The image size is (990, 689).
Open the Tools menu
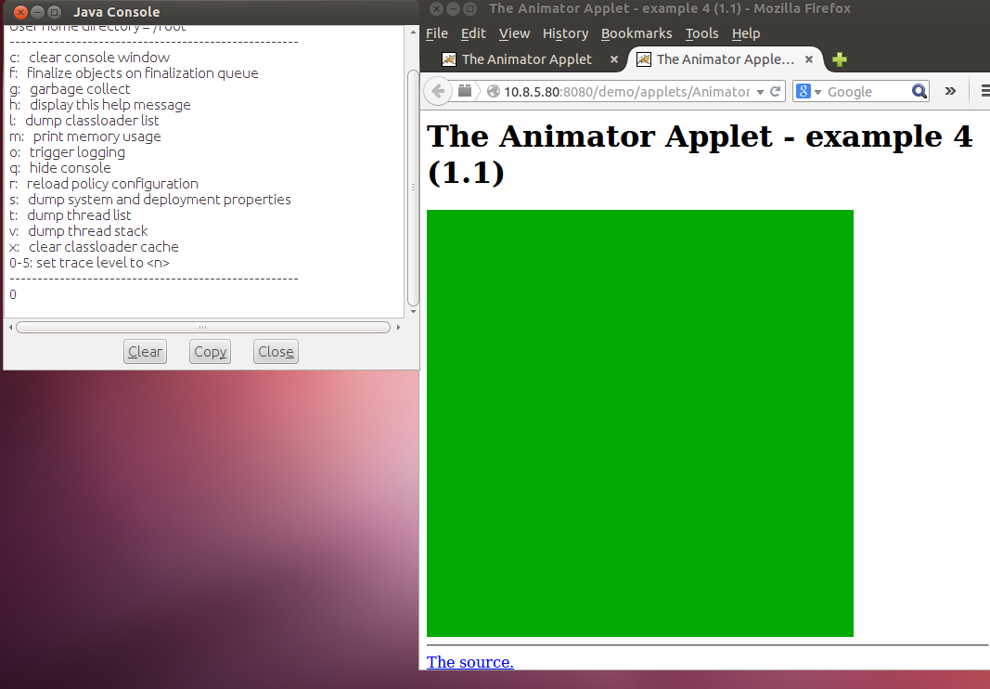pos(701,33)
